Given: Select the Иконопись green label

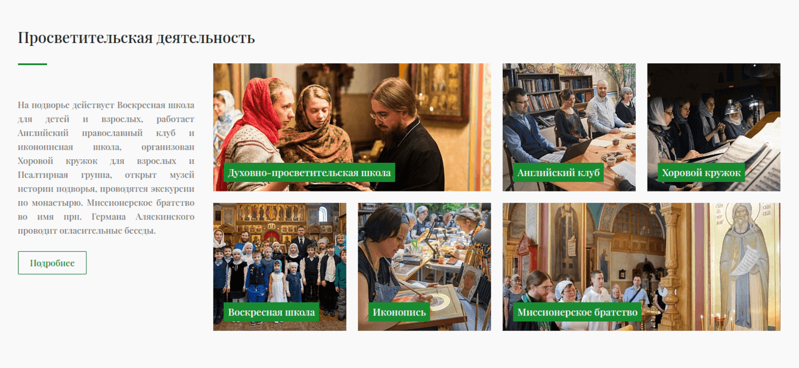Looking at the screenshot, I should point(399,312).
